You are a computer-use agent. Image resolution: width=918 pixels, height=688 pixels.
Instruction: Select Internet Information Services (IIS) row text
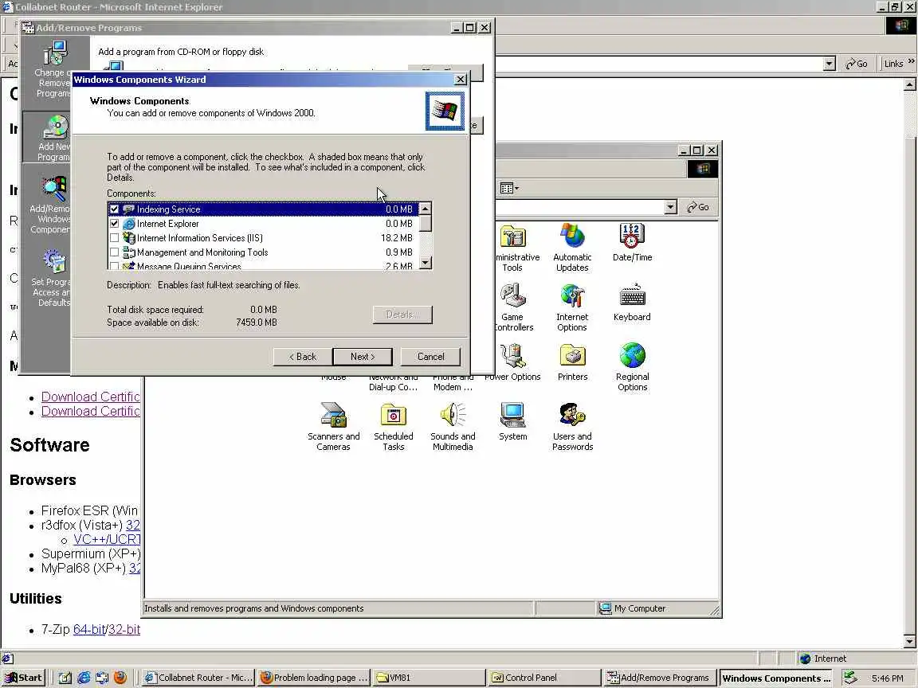coord(200,238)
